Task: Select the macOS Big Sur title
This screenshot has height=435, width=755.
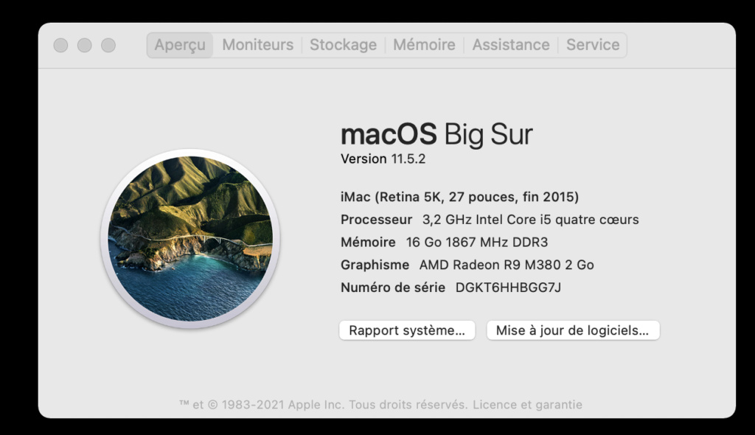Action: (436, 134)
